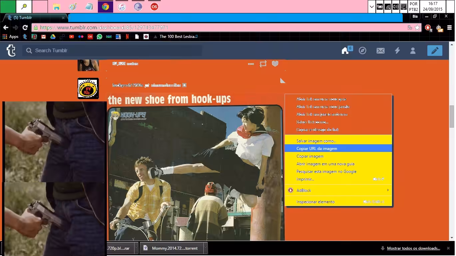This screenshot has width=456, height=256.
Task: Expand the AdBlock submenu
Action: [x=339, y=191]
